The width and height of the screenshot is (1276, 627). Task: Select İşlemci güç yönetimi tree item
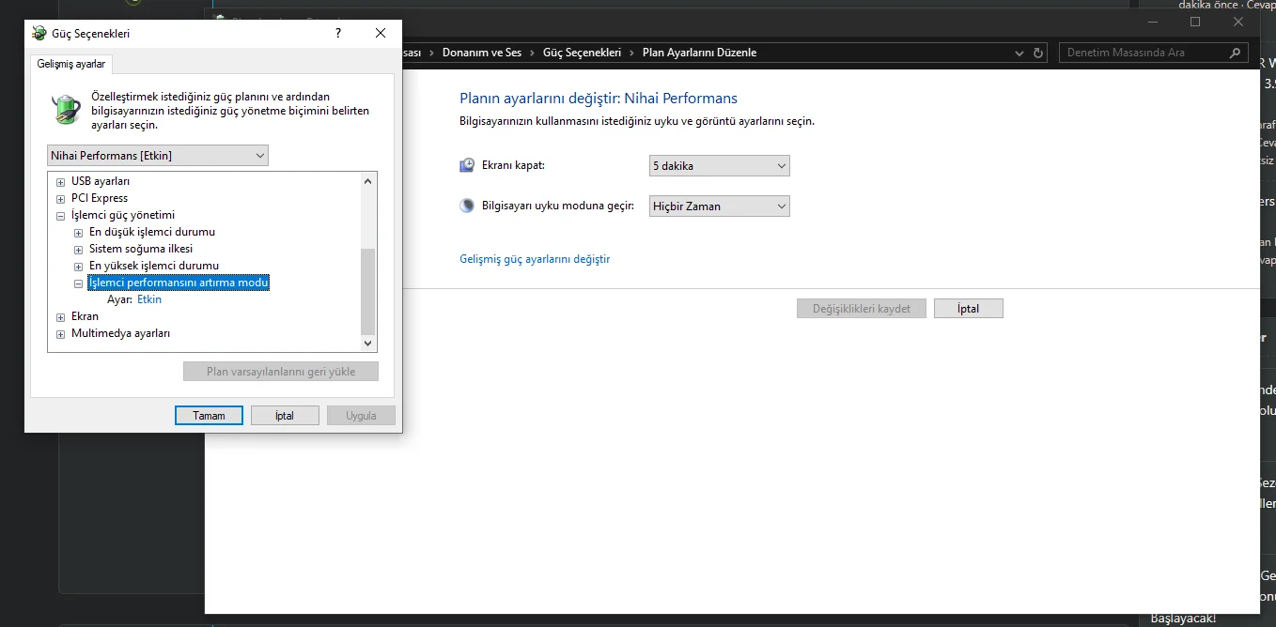123,215
